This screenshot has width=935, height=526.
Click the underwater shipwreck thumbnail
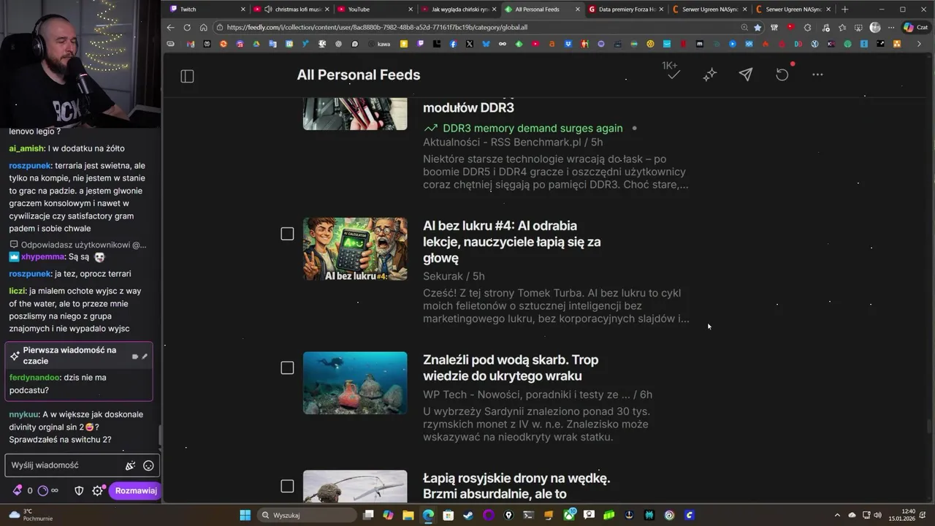[x=355, y=383]
